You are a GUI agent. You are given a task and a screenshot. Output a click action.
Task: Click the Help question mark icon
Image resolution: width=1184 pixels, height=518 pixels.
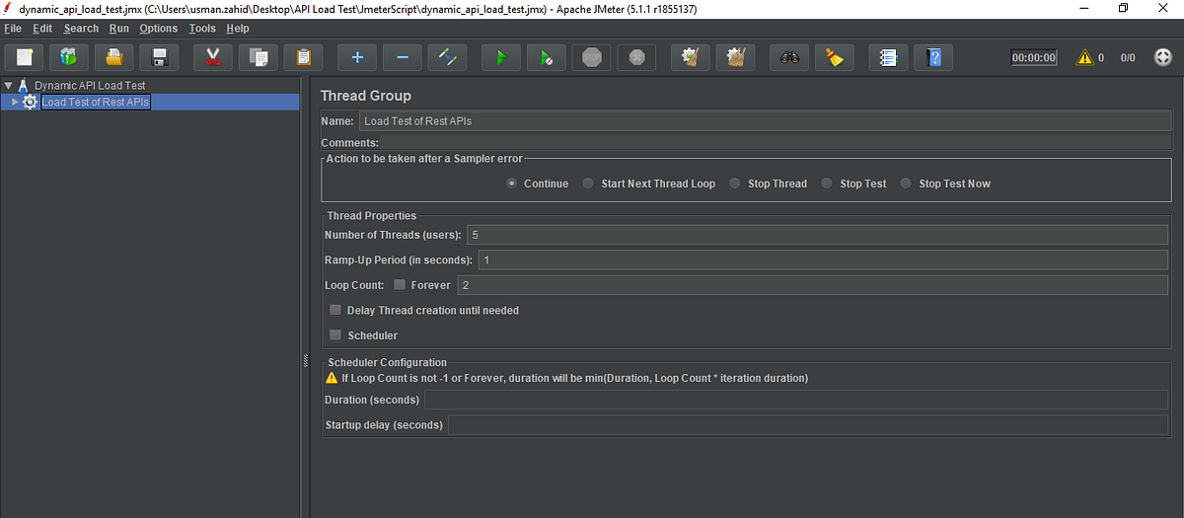pyautogui.click(x=932, y=57)
